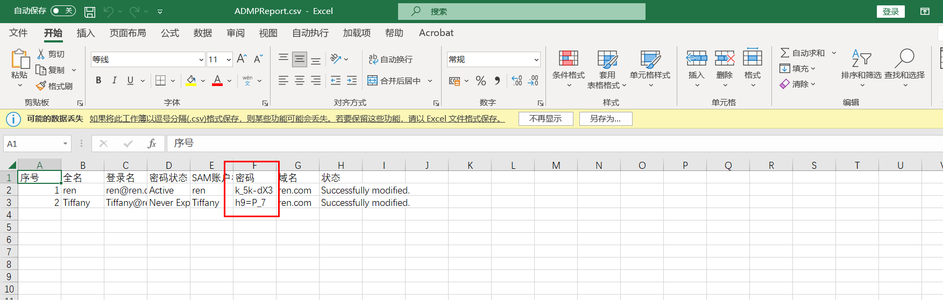The height and width of the screenshot is (300, 943).
Task: Increase font size with larger A icon
Action: coord(242,59)
